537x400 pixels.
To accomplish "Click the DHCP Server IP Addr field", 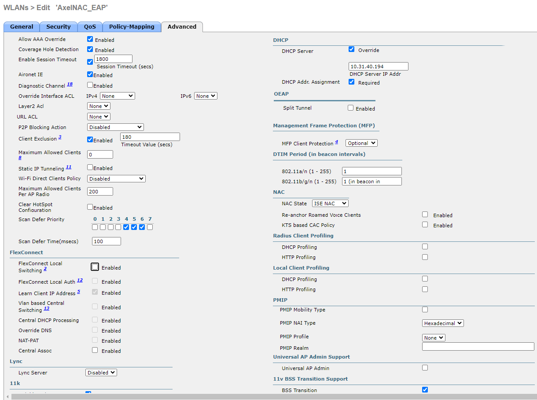I will 378,66.
